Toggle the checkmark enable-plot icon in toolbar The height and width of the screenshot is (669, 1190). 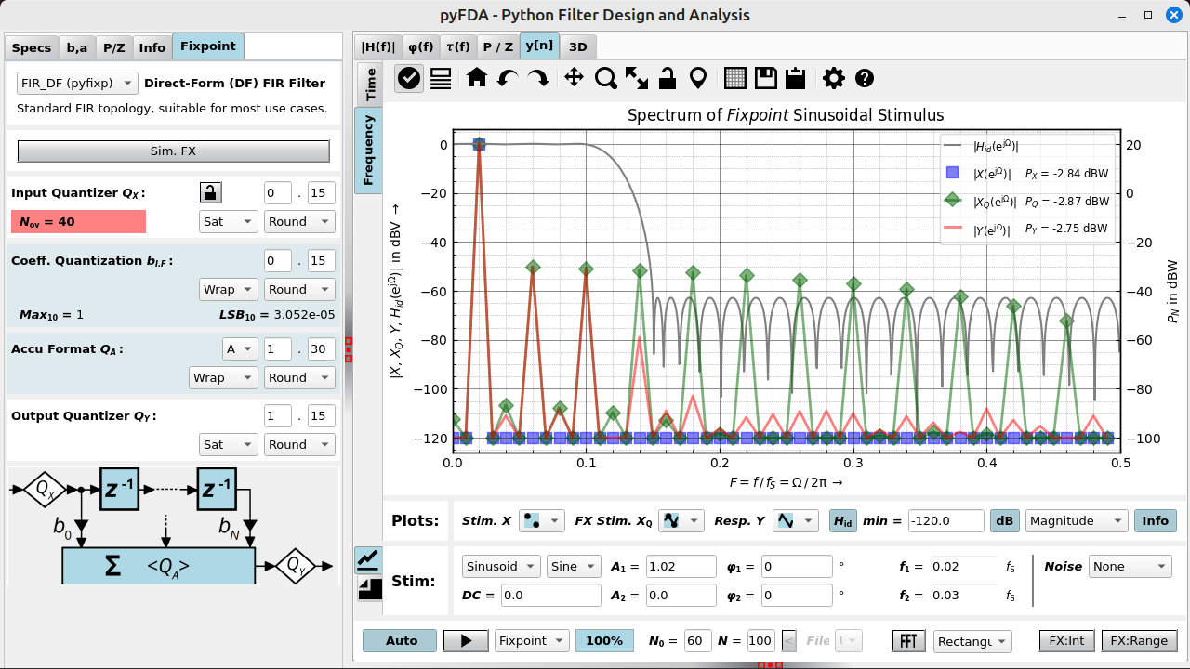coord(409,78)
